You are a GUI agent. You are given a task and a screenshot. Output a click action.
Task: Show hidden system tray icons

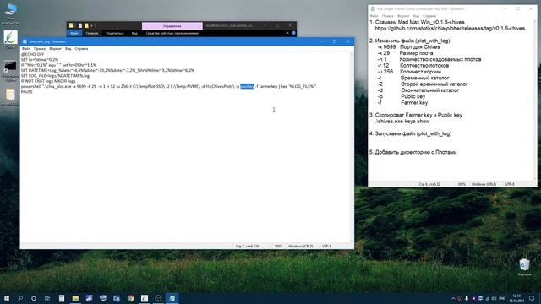tap(453, 298)
